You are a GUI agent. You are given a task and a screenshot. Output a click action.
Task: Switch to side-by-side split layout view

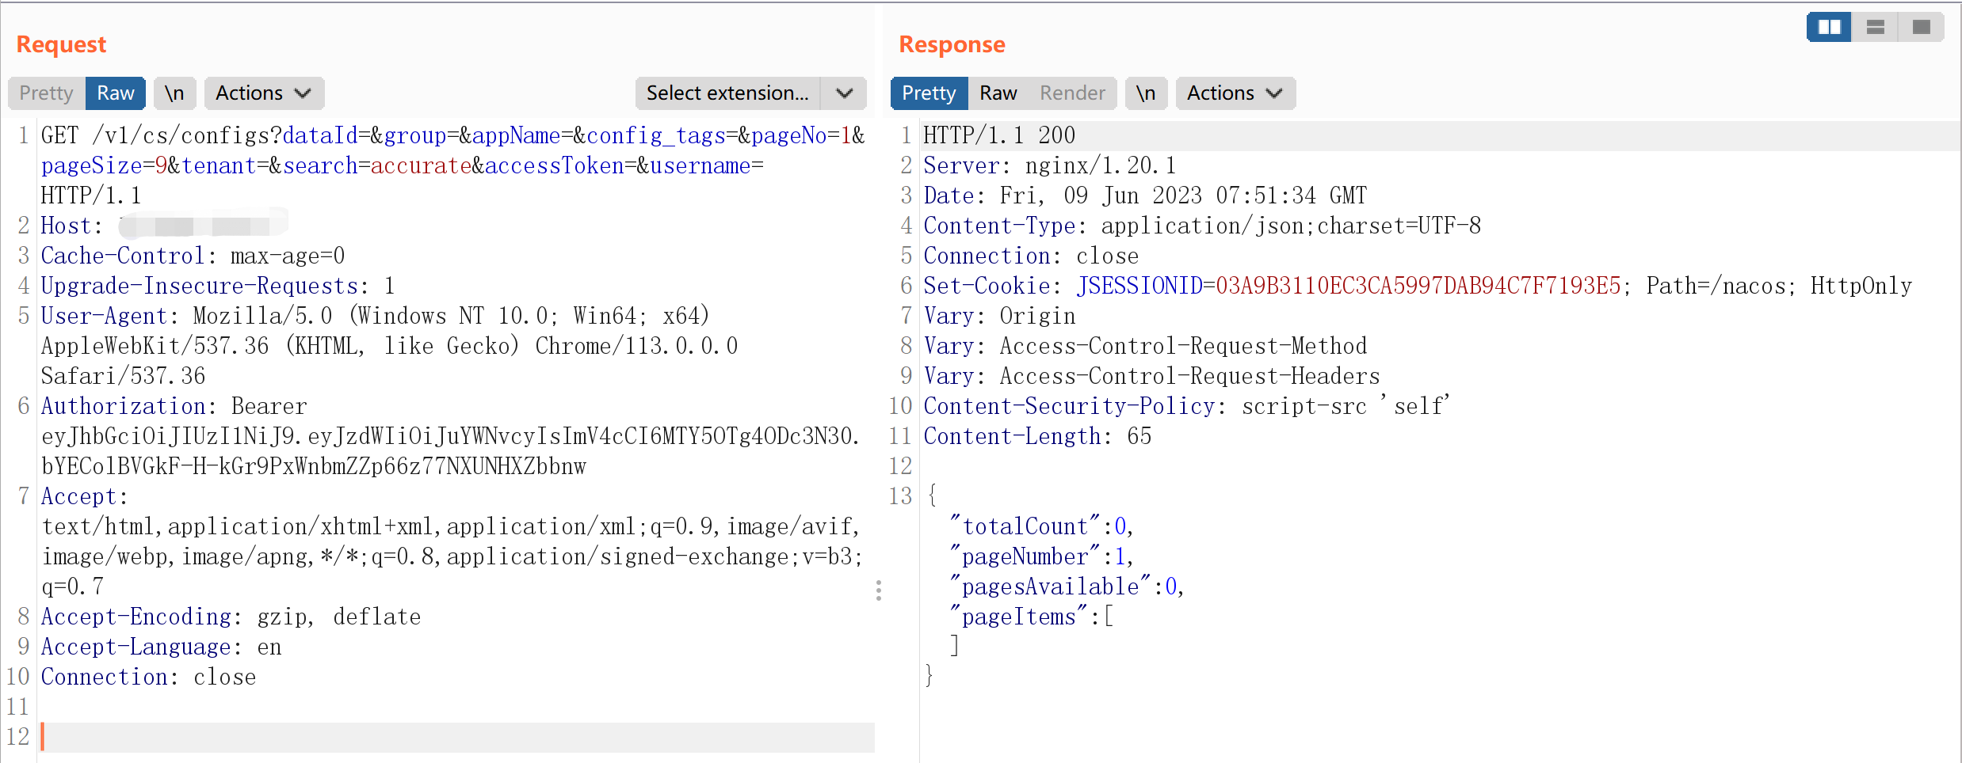coord(1829,27)
